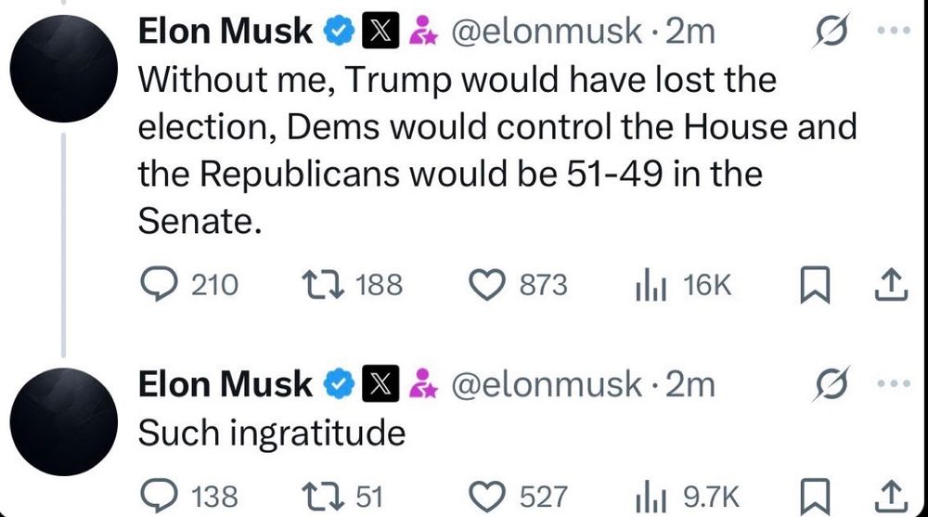Click Grok explain icon on second tweet

[x=831, y=383]
